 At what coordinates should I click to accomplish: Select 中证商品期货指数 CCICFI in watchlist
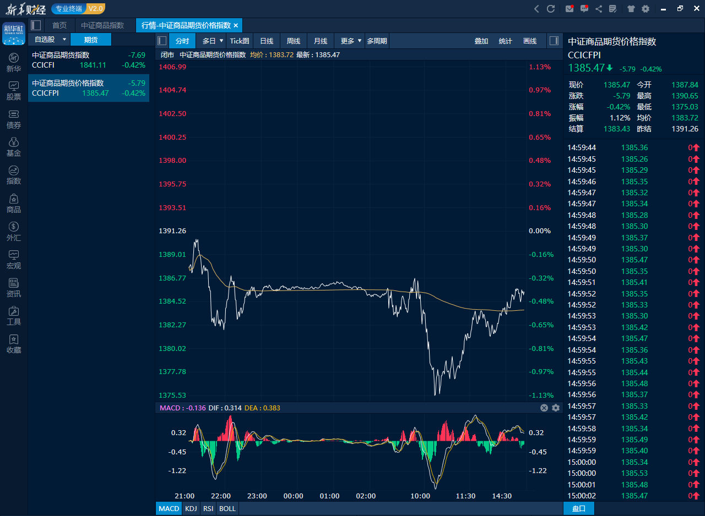89,60
